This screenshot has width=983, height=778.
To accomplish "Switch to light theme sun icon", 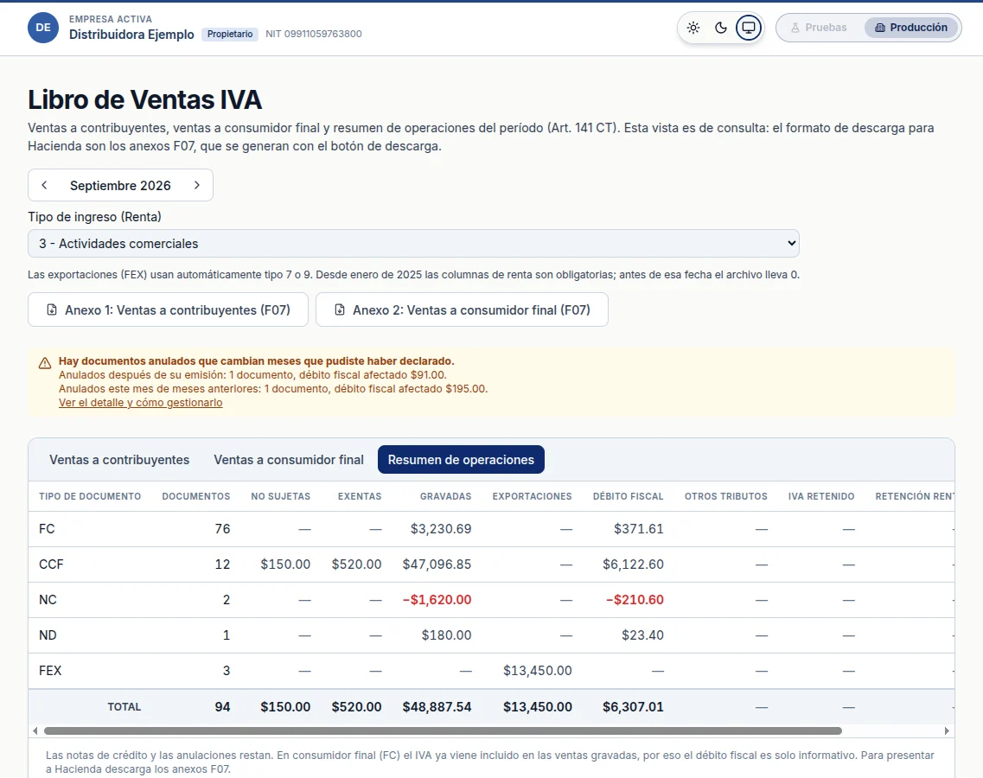I will pos(693,28).
